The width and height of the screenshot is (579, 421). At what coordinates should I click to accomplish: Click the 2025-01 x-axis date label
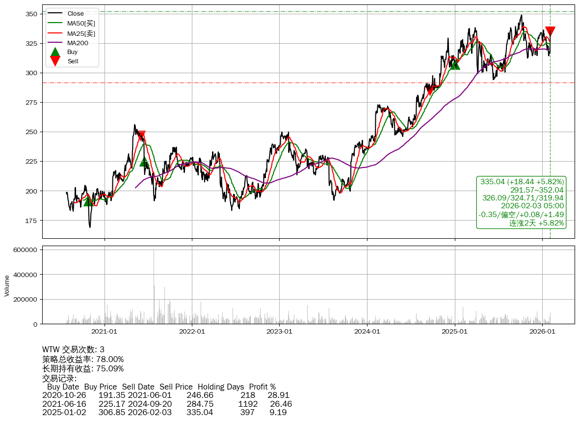click(454, 332)
